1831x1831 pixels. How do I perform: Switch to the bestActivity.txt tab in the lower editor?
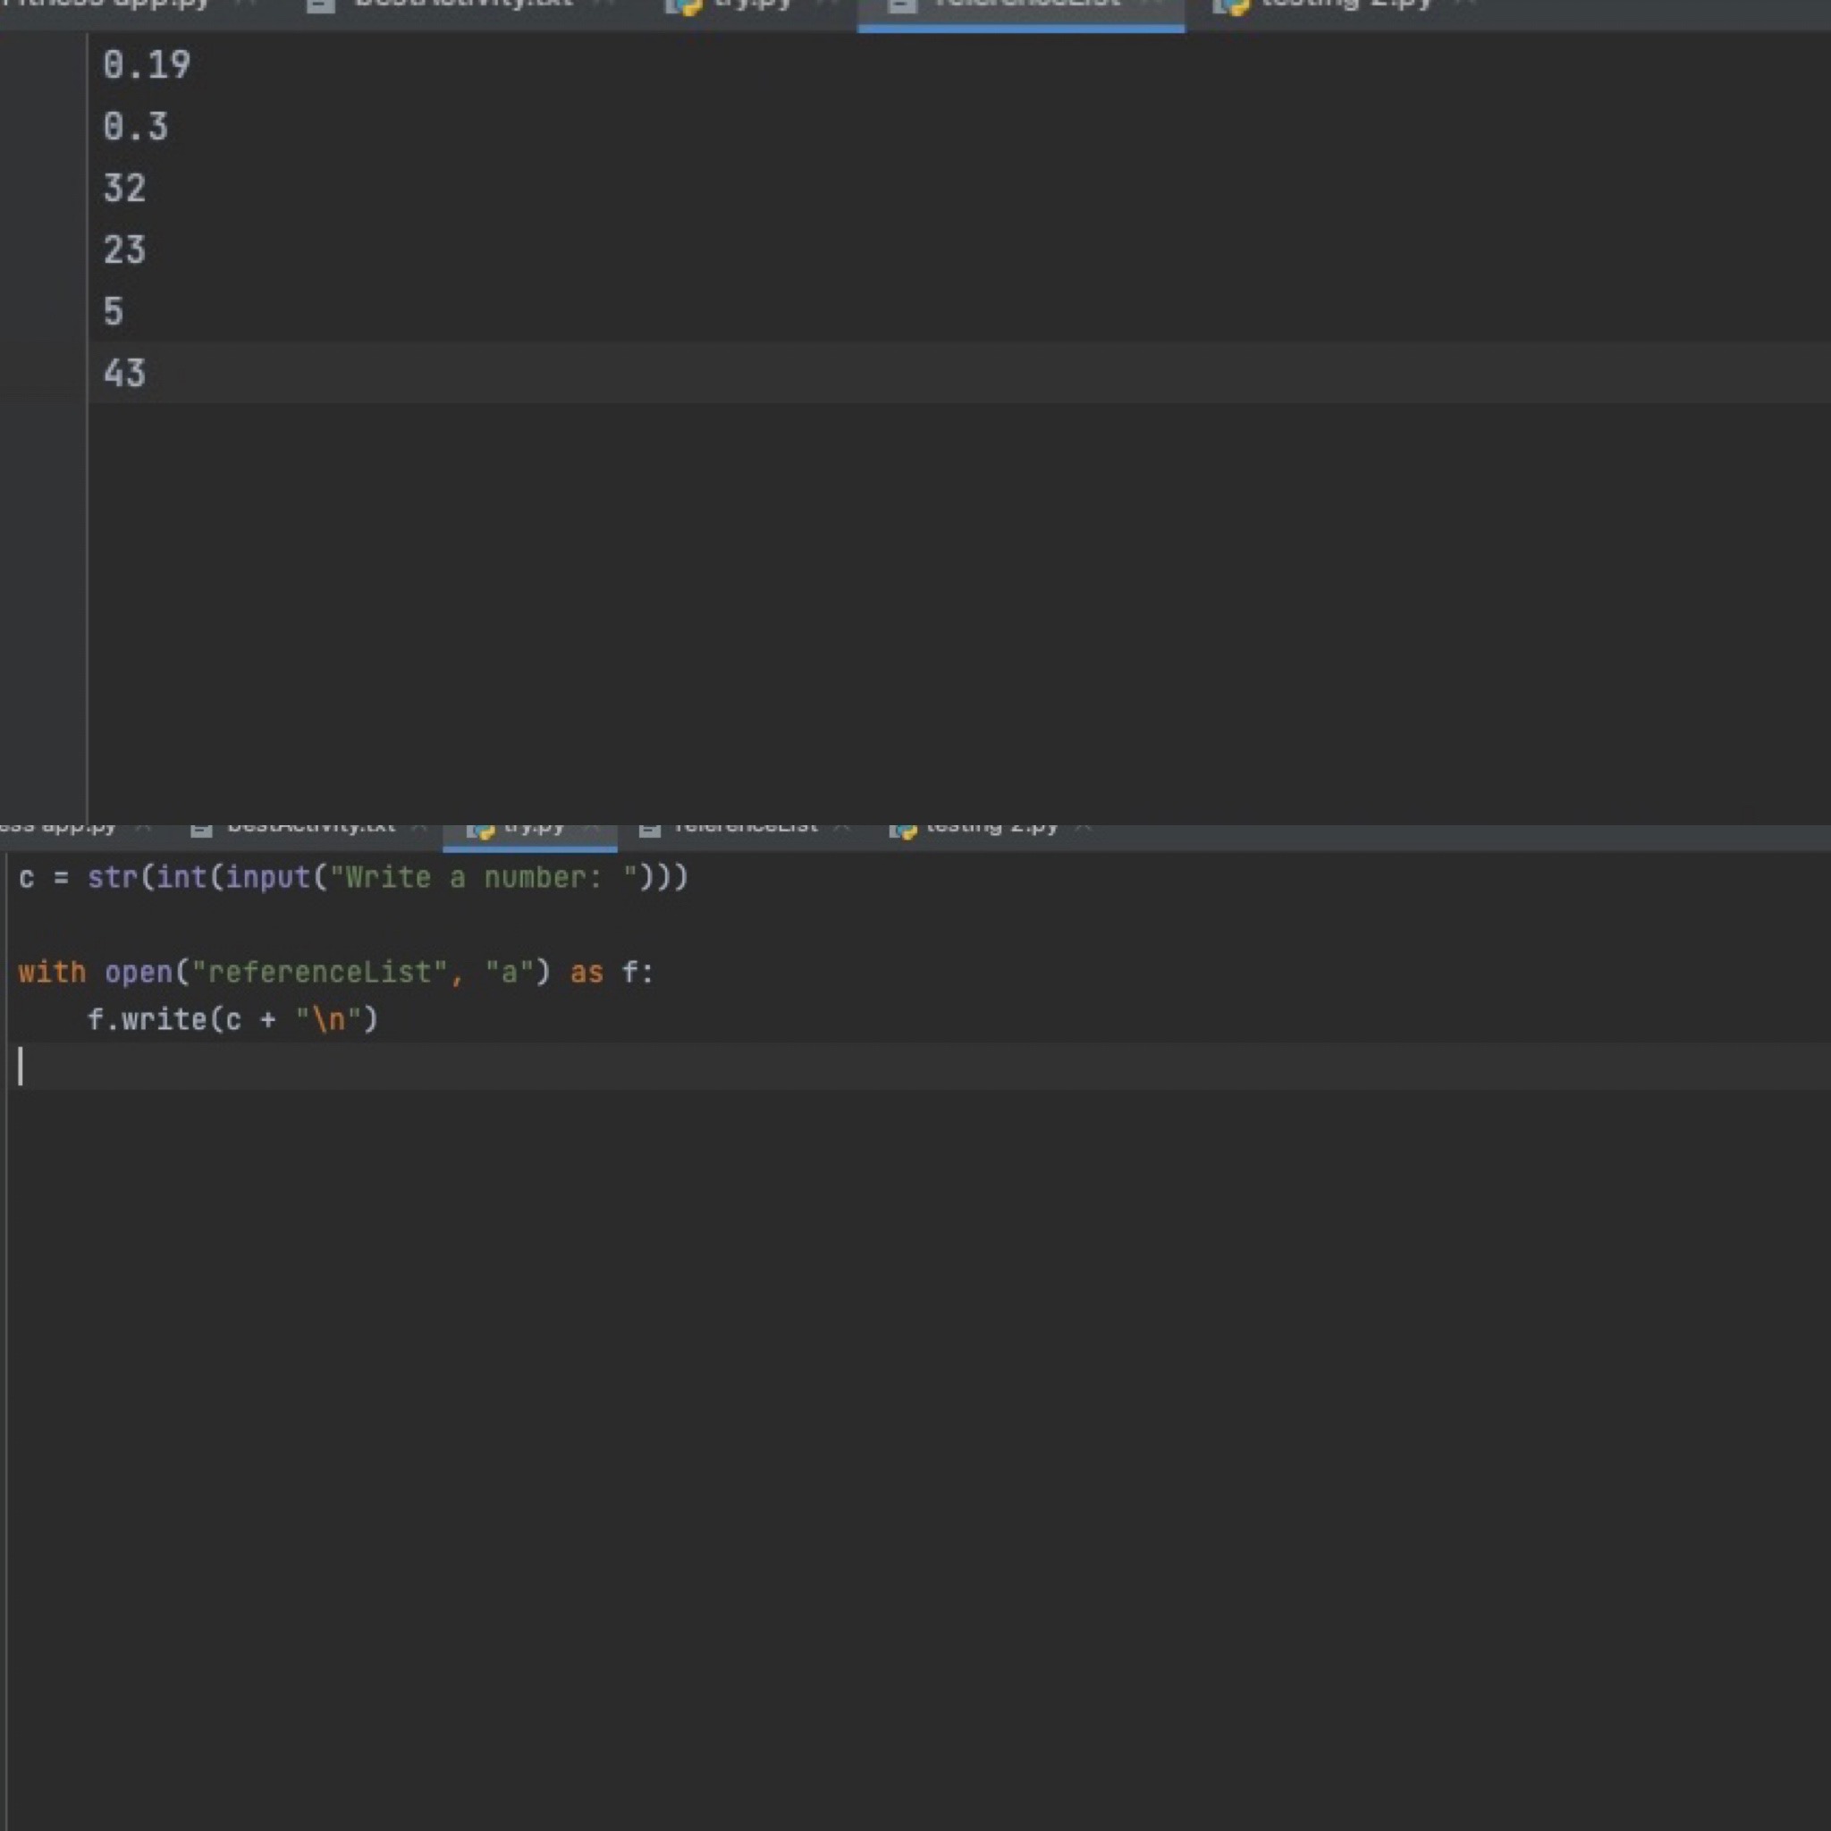point(311,827)
